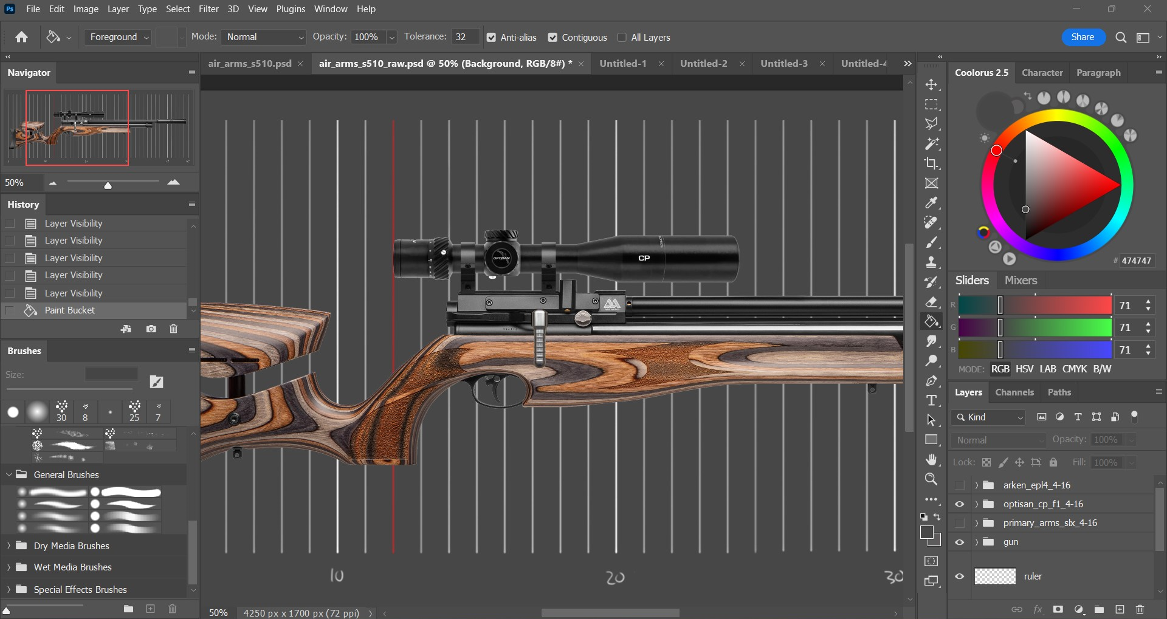The width and height of the screenshot is (1167, 619).
Task: Expand the optisan_cp_f1_4-16 group
Action: (976, 504)
